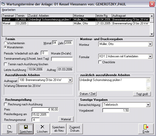Expand the Auftragsart combo box
The height and width of the screenshot is (136, 156).
click(70, 80)
